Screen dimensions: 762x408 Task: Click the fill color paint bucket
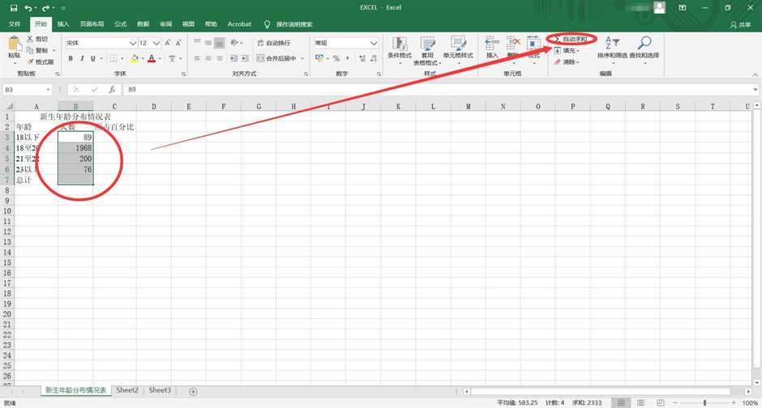pos(135,58)
